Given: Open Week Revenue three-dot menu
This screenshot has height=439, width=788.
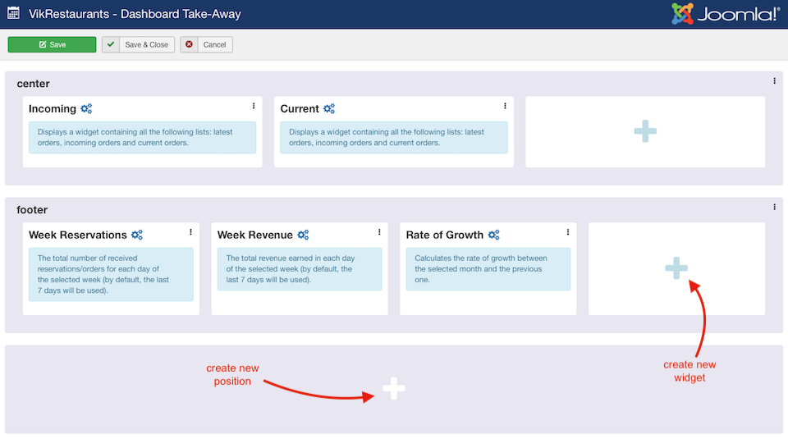Looking at the screenshot, I should tap(379, 232).
